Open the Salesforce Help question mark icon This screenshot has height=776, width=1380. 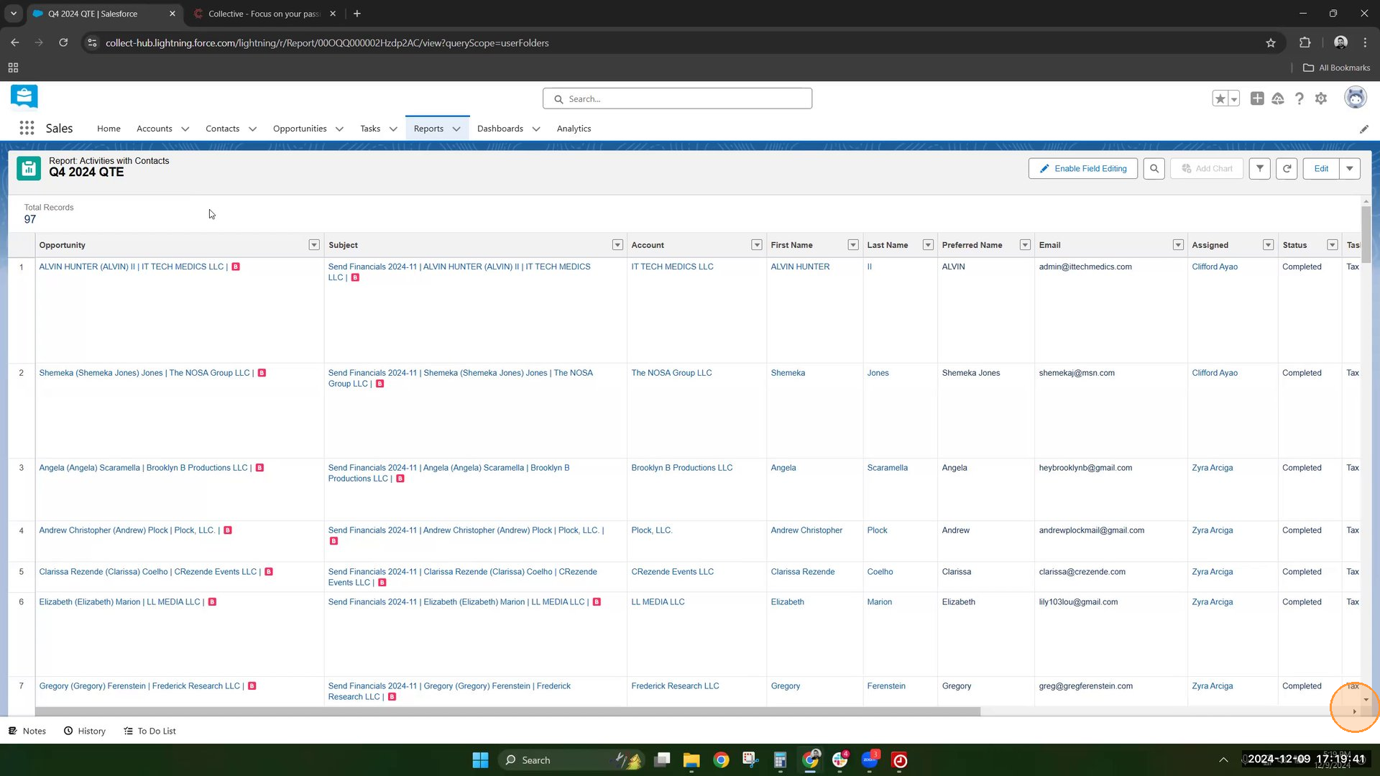point(1299,98)
